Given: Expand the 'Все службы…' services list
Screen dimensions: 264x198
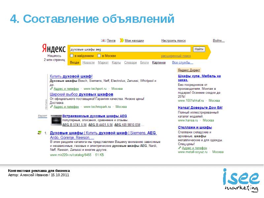Looking at the screenshot, I should point(182,62).
